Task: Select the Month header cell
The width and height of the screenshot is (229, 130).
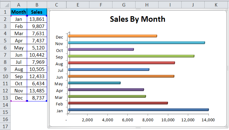Action: click(19, 12)
